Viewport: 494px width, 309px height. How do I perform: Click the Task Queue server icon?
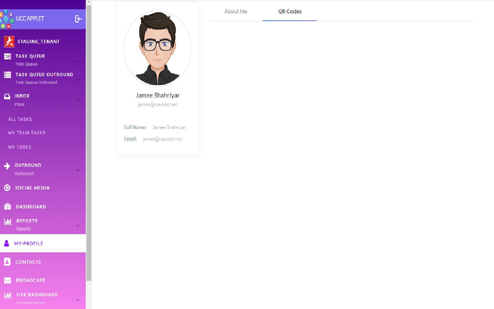coord(8,56)
